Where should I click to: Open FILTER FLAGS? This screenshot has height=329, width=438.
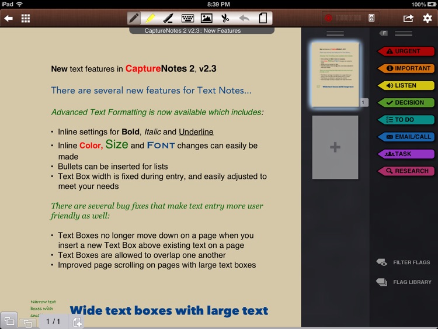click(404, 262)
